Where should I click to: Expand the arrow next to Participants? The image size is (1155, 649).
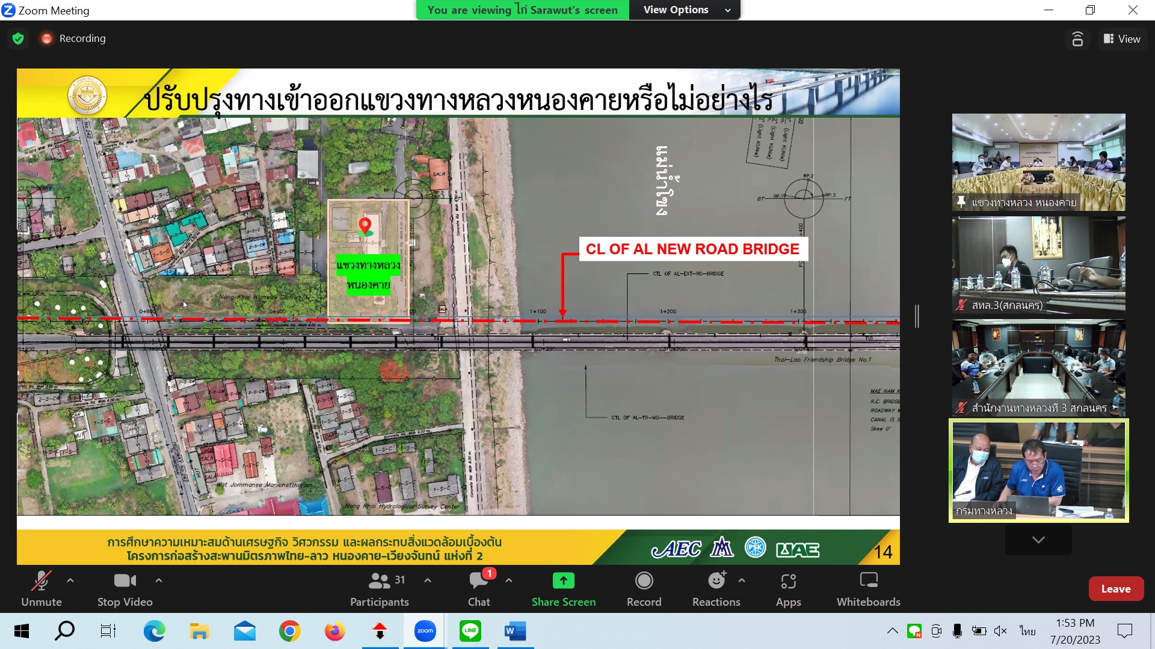[428, 580]
